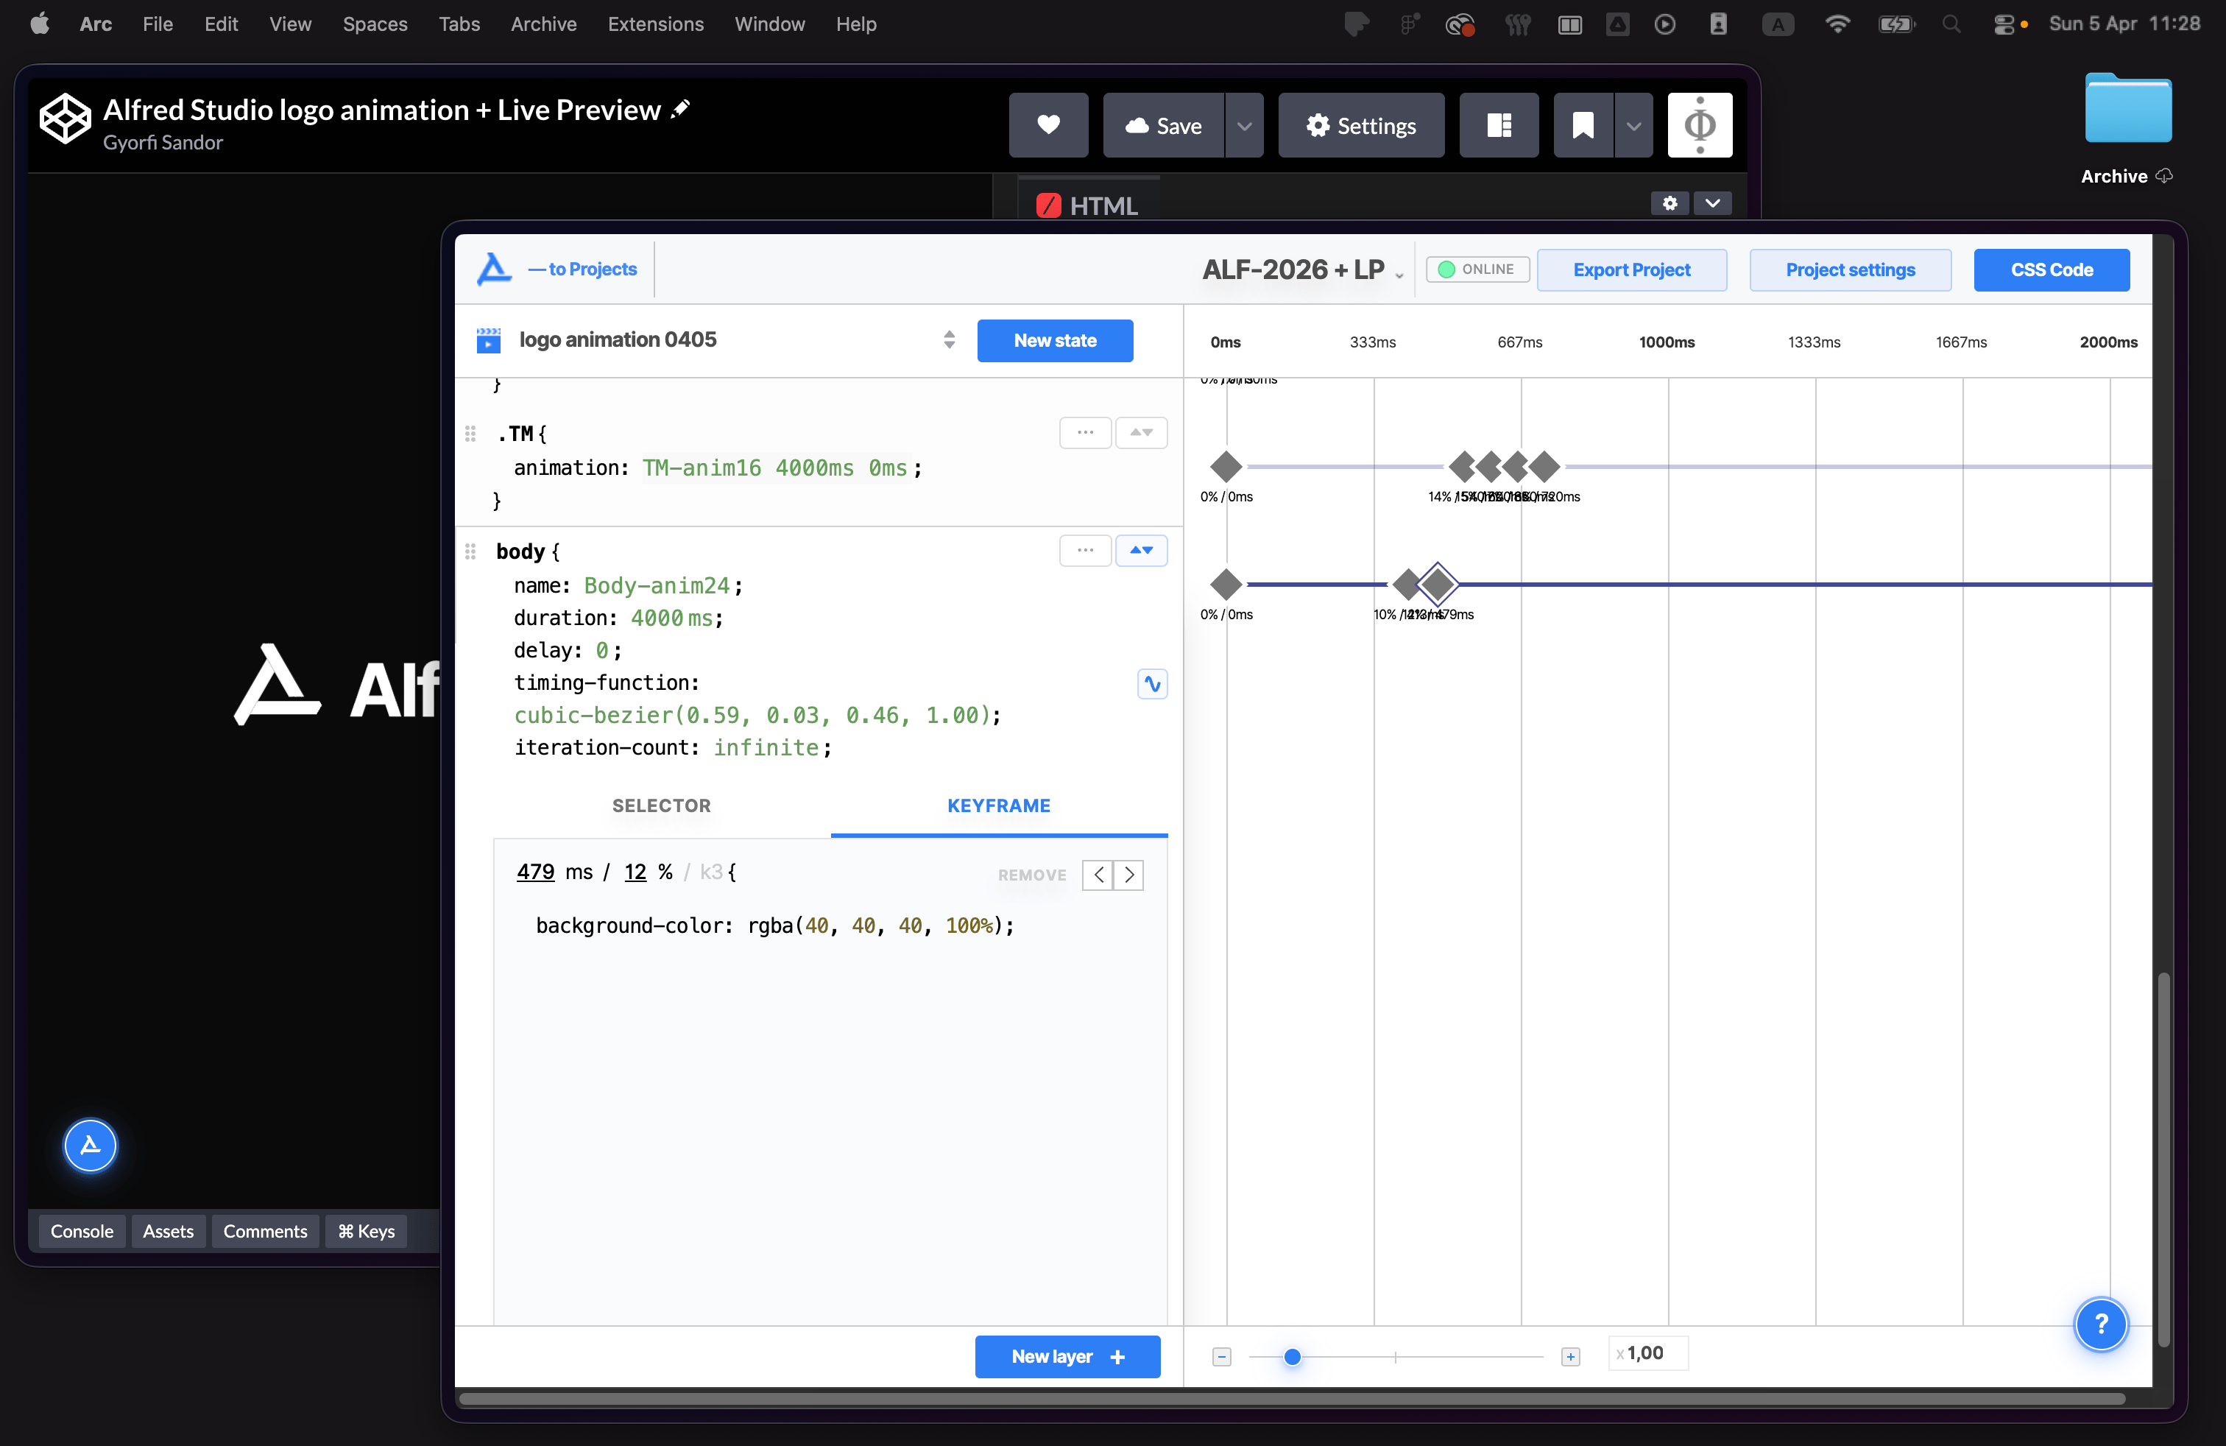Open the Save dropdown arrow in CodePen
The width and height of the screenshot is (2226, 1446).
pyautogui.click(x=1244, y=125)
